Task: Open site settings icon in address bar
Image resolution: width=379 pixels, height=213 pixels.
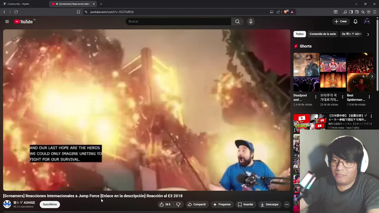Action: coord(86,12)
